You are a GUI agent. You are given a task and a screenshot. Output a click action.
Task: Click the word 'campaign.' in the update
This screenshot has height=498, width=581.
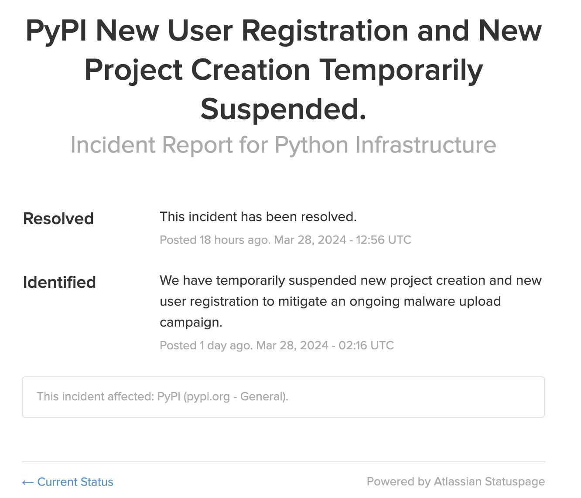pyautogui.click(x=191, y=322)
